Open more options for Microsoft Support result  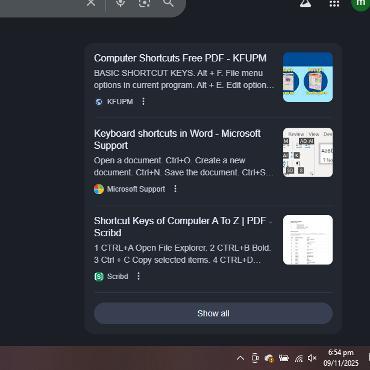pos(175,189)
